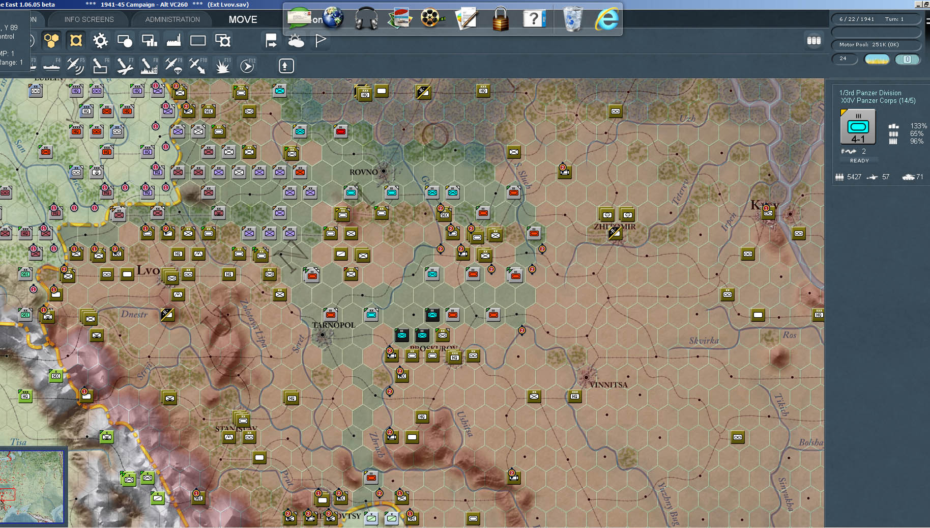The width and height of the screenshot is (930, 528).
Task: Open the question mark help dock icon
Action: tap(534, 19)
